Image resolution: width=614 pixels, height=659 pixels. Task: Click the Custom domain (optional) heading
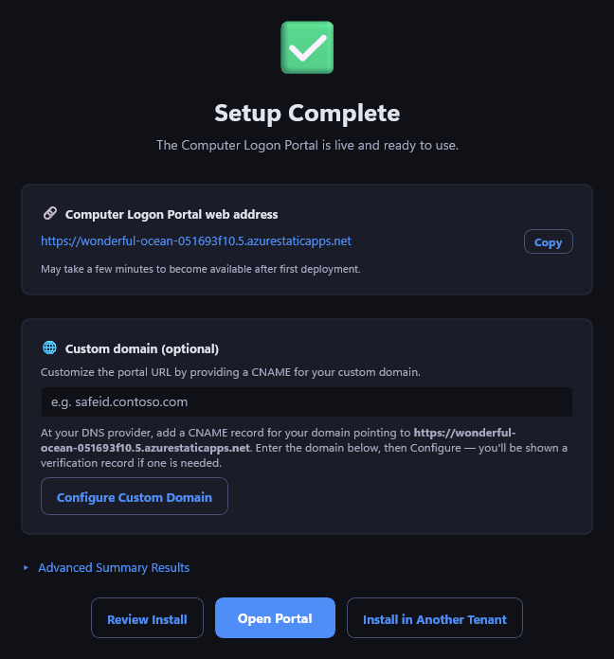click(x=142, y=349)
